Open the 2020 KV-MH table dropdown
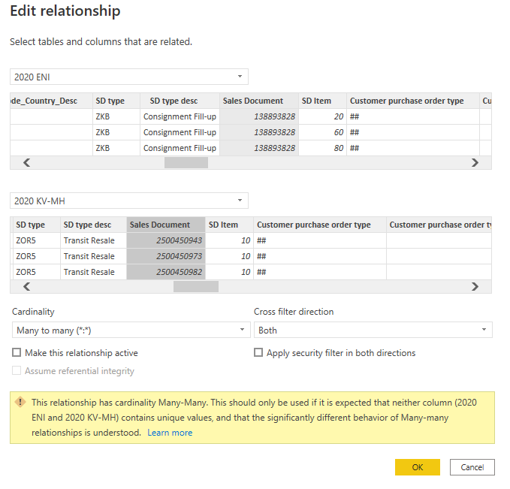The width and height of the screenshot is (510, 489). click(x=128, y=201)
